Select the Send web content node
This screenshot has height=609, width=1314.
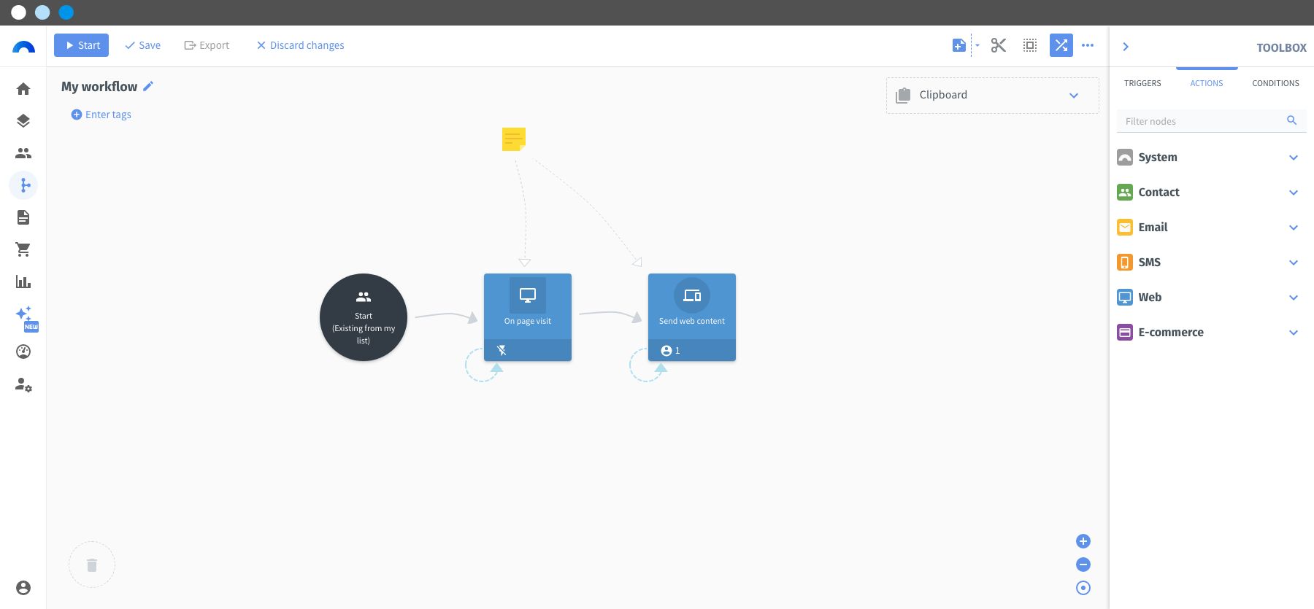coord(692,317)
